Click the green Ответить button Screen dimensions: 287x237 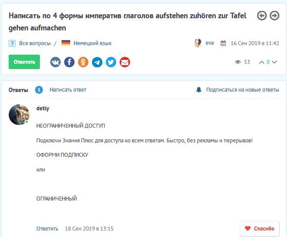coord(24,62)
